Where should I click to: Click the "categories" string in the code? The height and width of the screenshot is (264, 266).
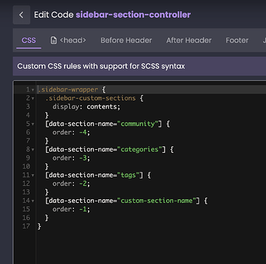tap(139, 149)
